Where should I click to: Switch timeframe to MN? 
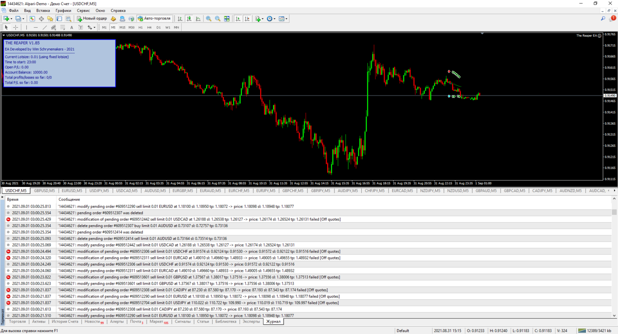tap(176, 27)
